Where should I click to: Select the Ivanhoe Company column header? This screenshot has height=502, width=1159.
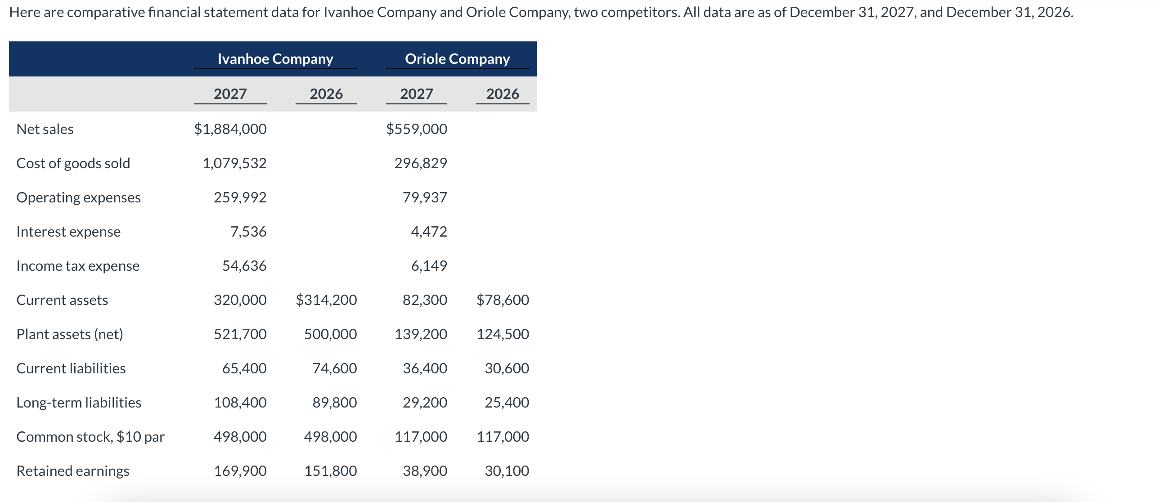point(275,58)
